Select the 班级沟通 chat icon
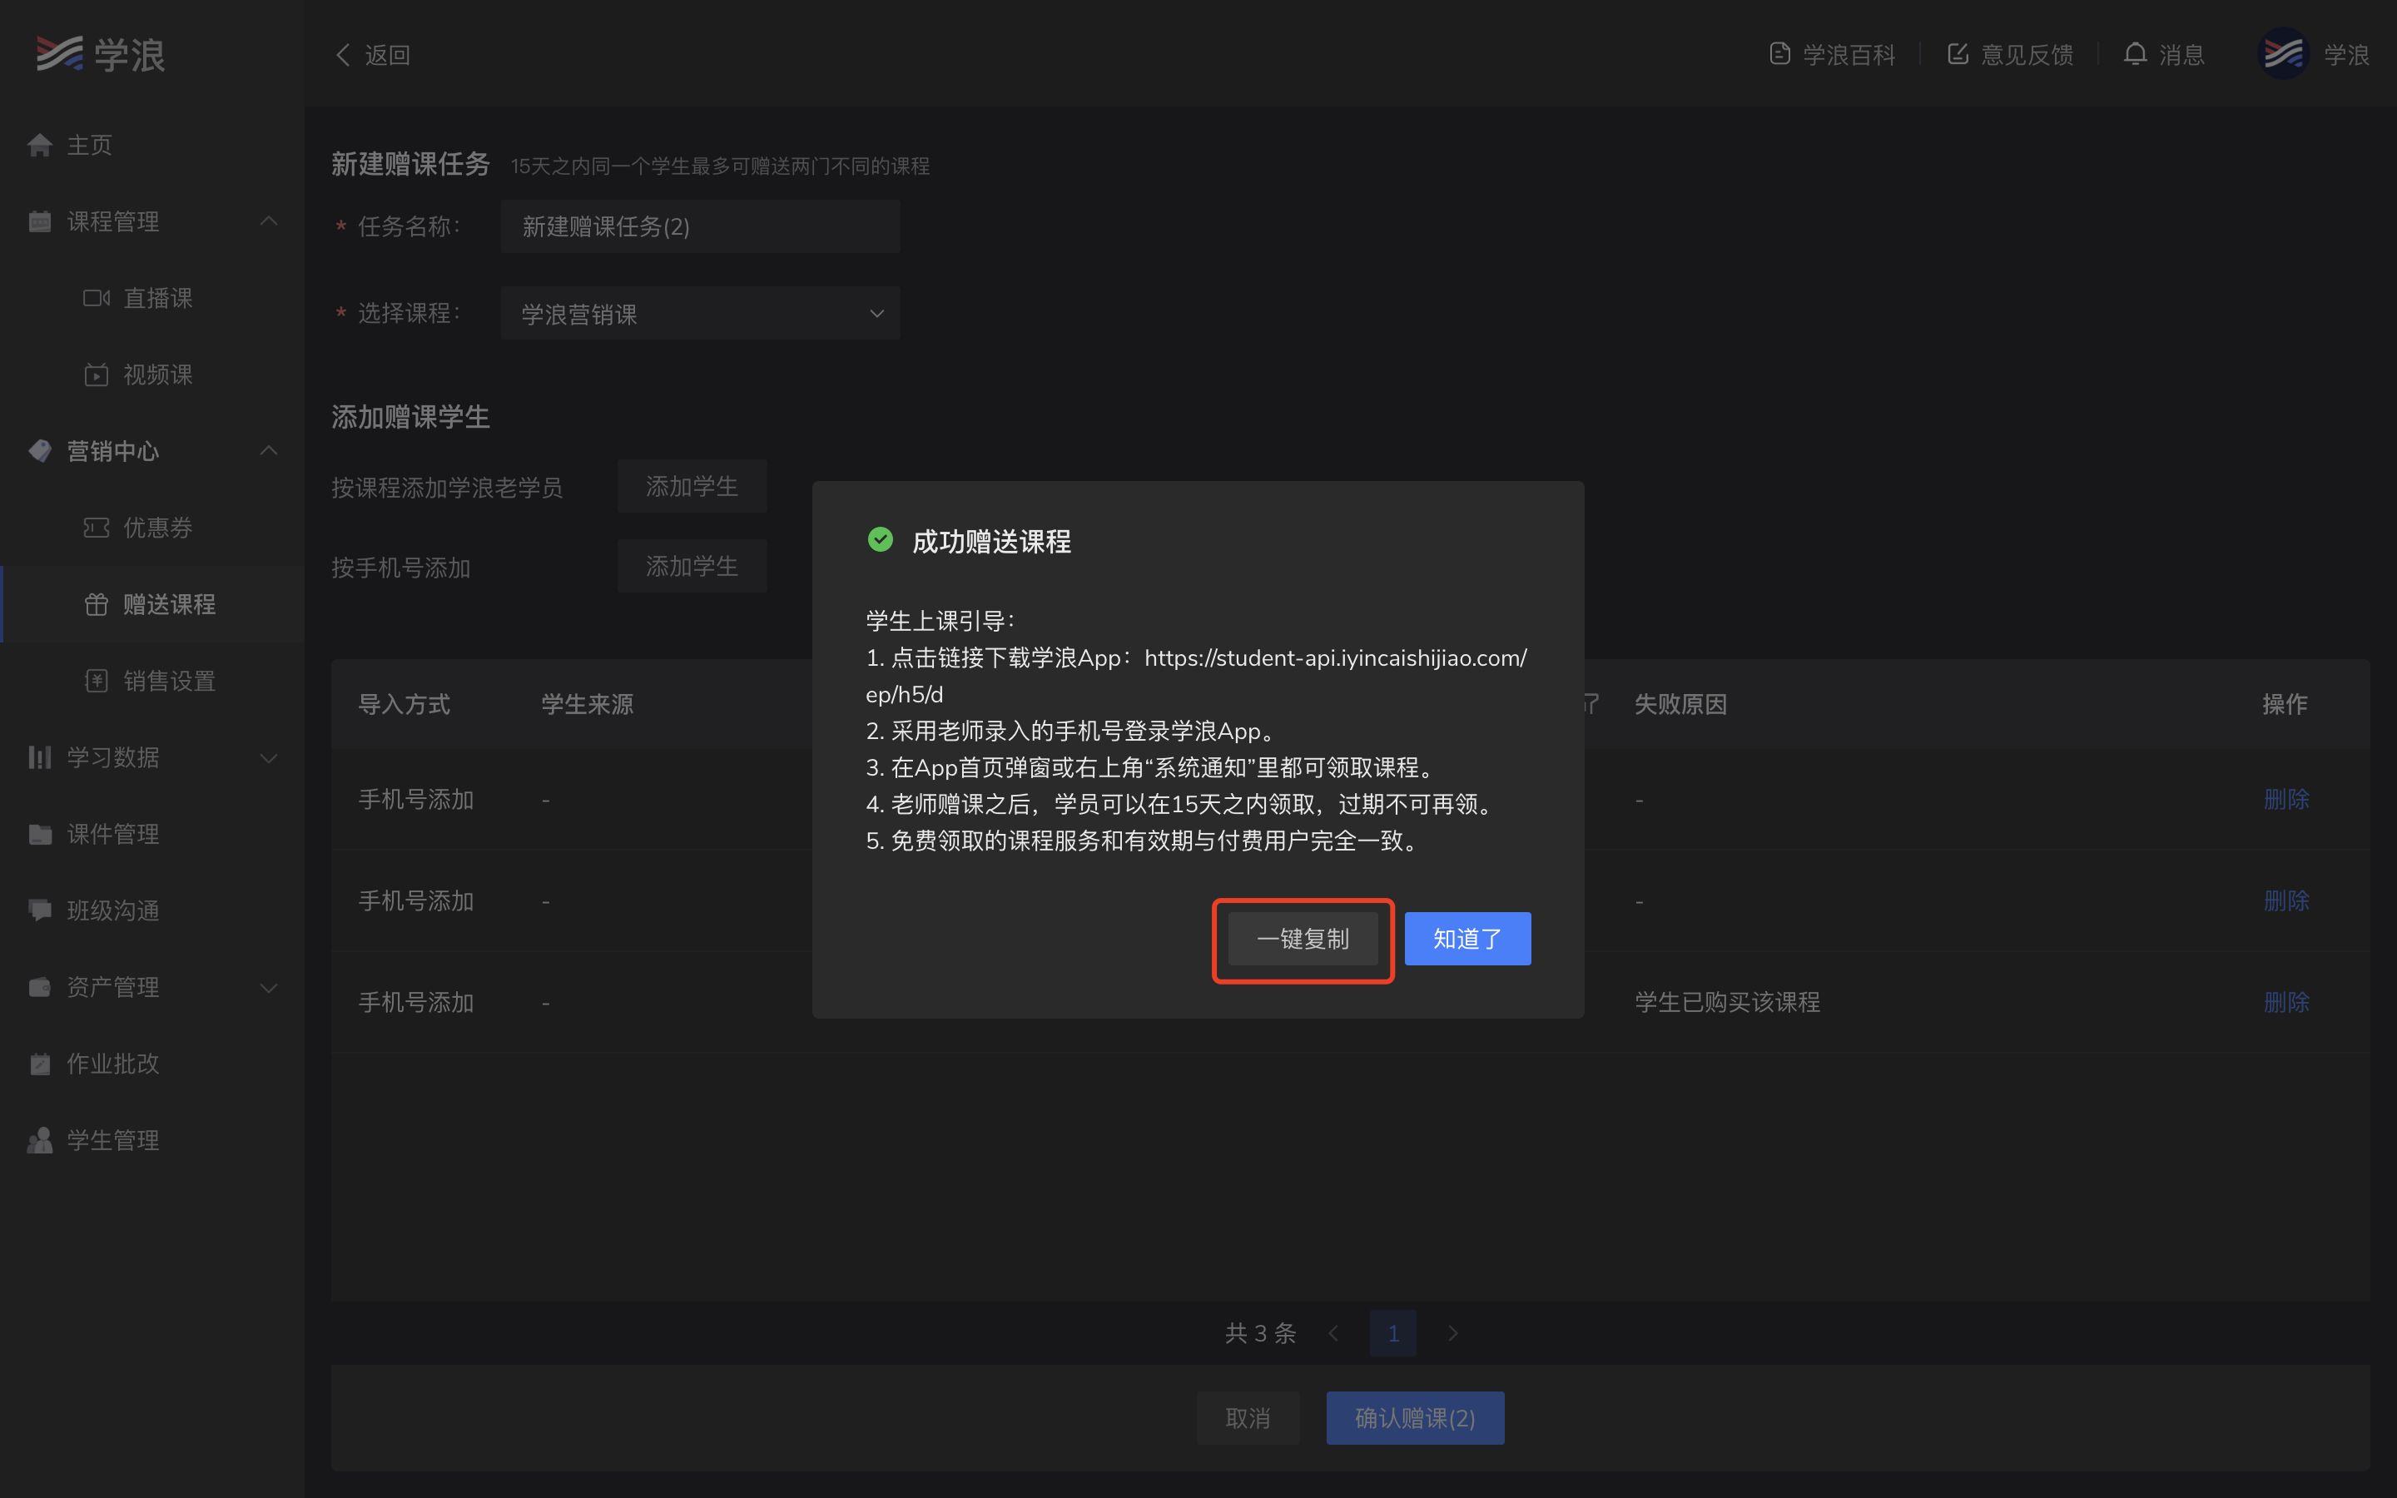Viewport: 2397px width, 1498px height. [40, 910]
